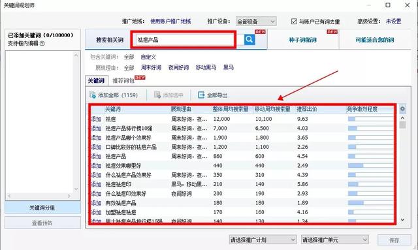Screen dimensions: 418x250
Task: Click mobile volume 6,500 cell
Action: (262, 129)
